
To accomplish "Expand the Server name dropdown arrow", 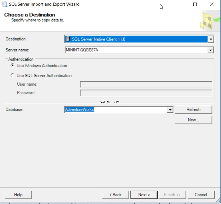I will 210,50.
